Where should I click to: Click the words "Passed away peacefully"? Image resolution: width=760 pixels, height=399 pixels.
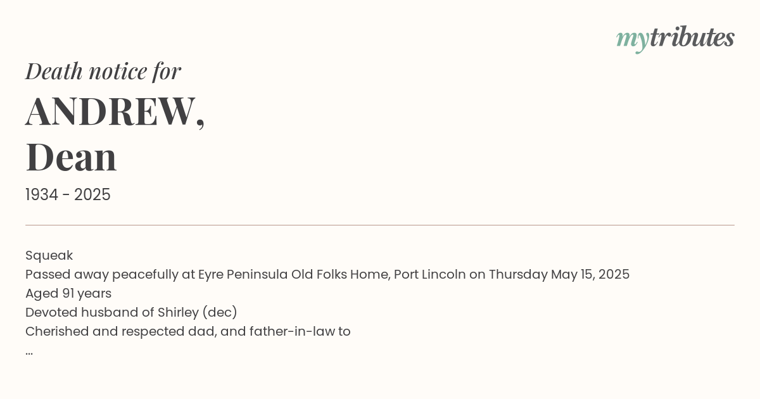pos(102,275)
